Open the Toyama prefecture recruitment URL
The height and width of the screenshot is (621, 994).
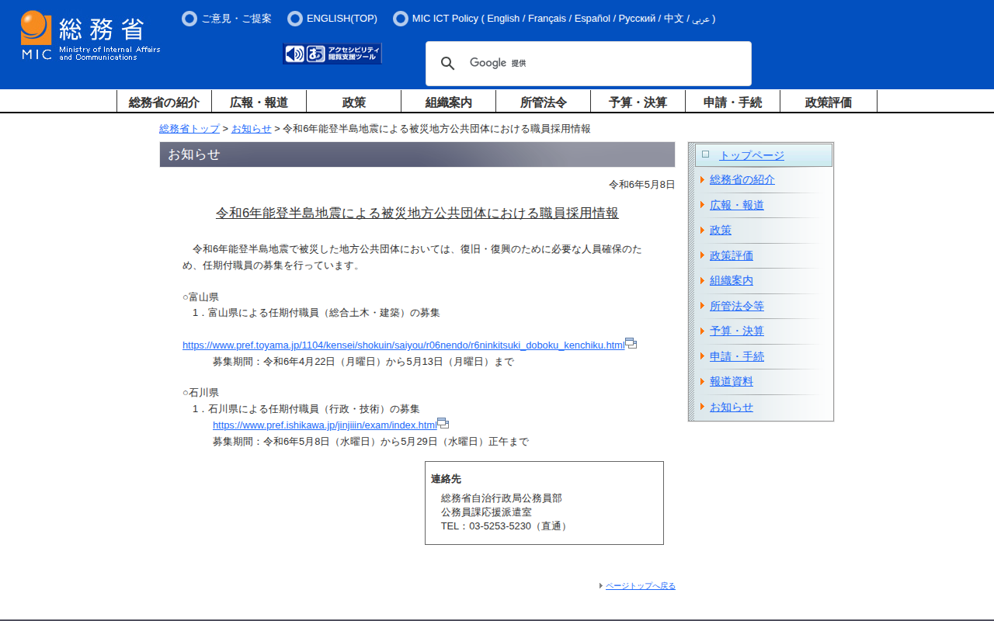pos(403,345)
